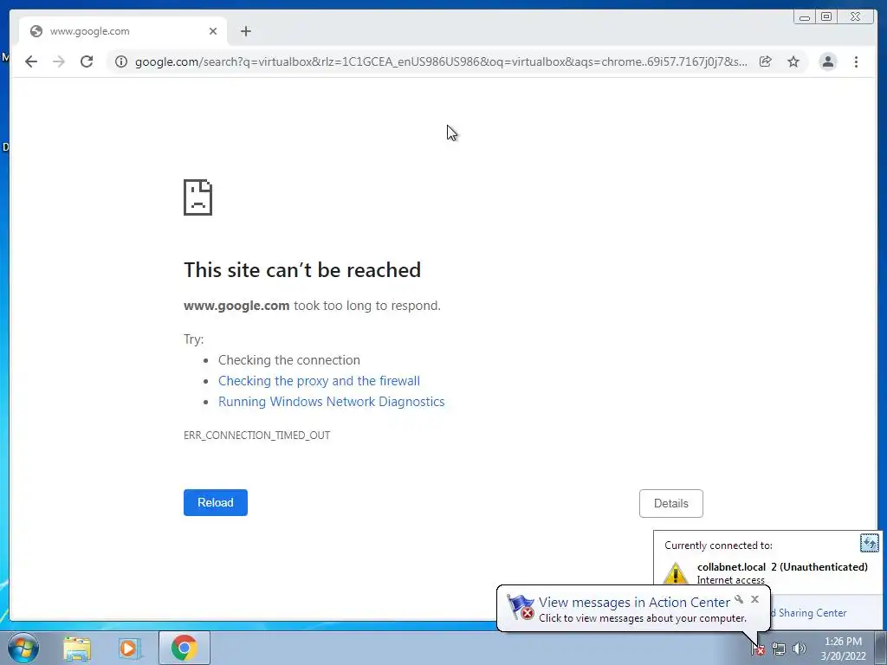Image resolution: width=887 pixels, height=665 pixels.
Task: Go back with the browser back arrow
Action: 31,61
